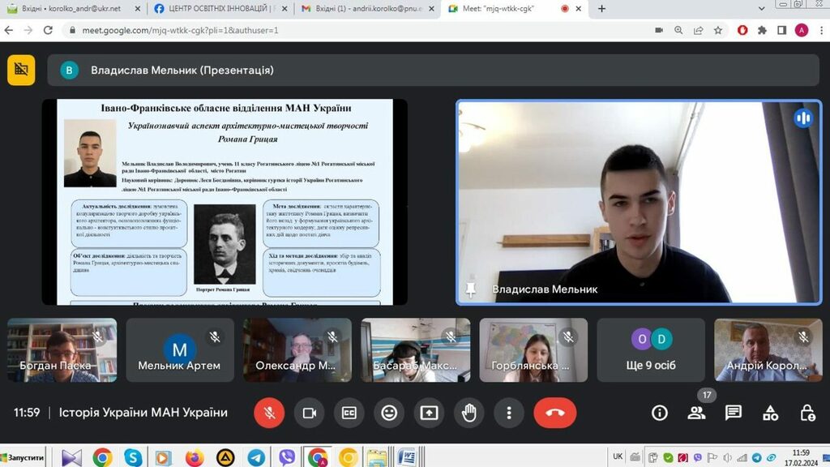This screenshot has width=830, height=467.
Task: Select Владислав Мельник's presentation tile
Action: [225, 202]
